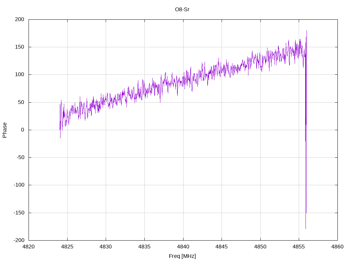
Task: Click x-axis tick value 4855
Action: (x=299, y=247)
